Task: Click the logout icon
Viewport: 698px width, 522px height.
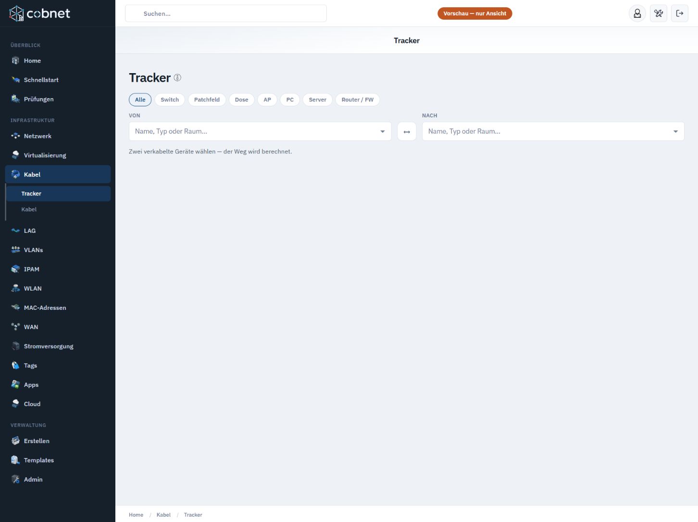Action: tap(680, 13)
